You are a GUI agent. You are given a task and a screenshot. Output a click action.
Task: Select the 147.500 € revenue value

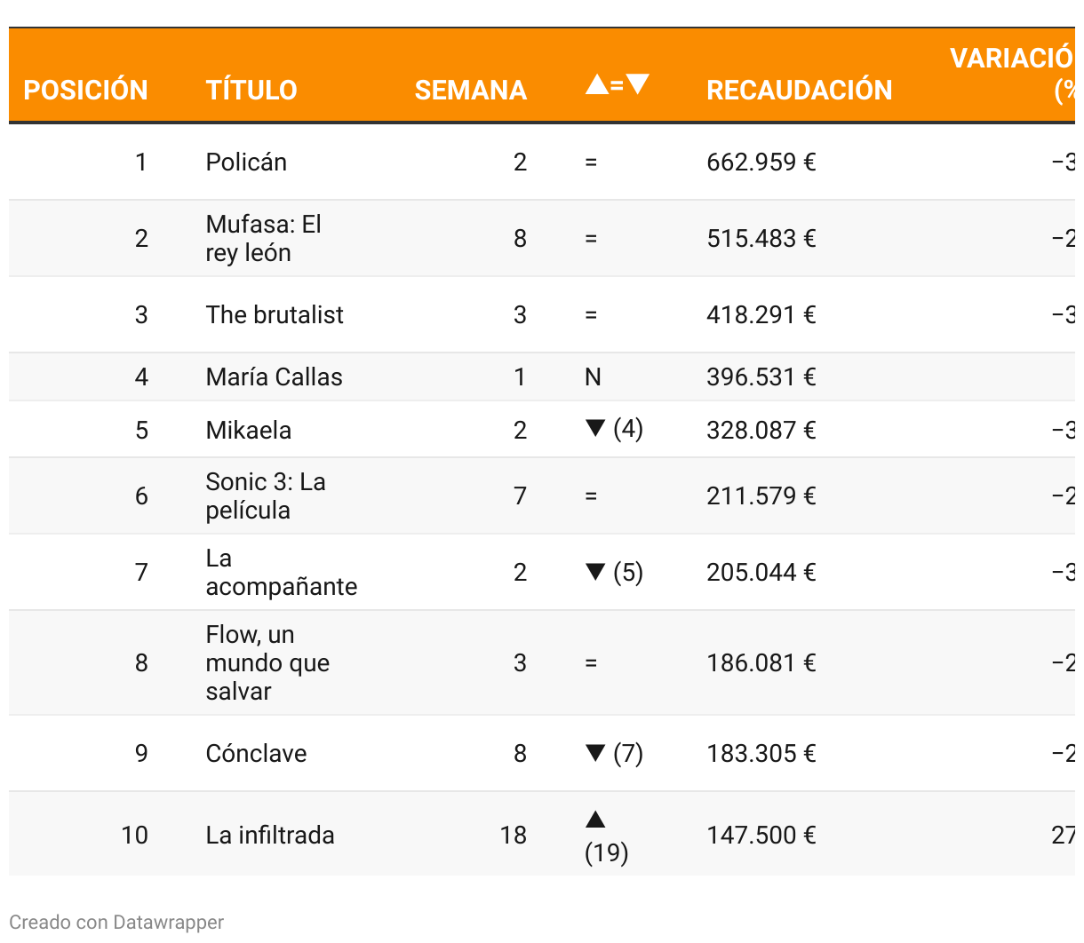pos(761,835)
